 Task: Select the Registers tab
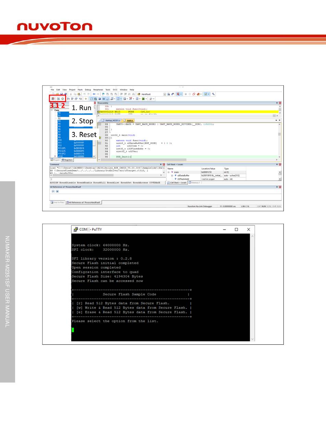[x=67, y=160]
